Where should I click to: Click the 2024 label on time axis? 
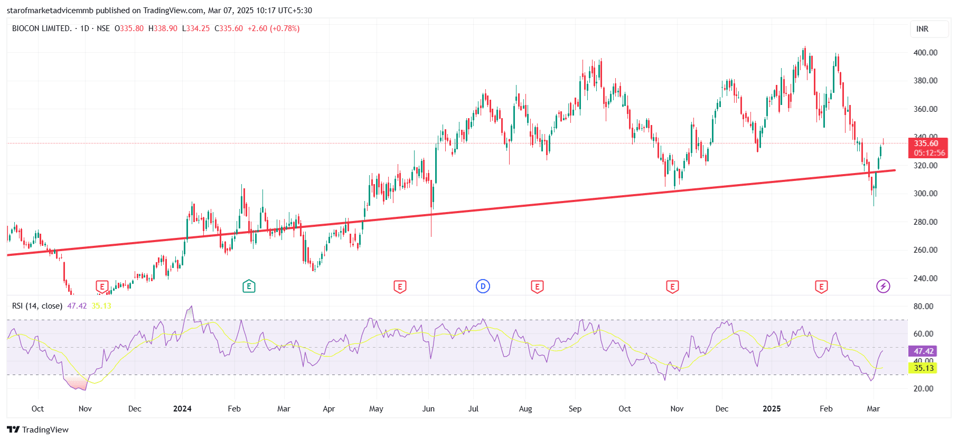pyautogui.click(x=182, y=409)
